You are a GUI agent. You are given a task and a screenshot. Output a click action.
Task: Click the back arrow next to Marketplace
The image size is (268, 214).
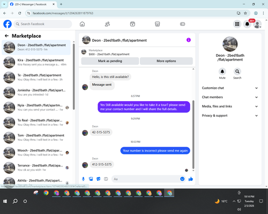point(6,36)
